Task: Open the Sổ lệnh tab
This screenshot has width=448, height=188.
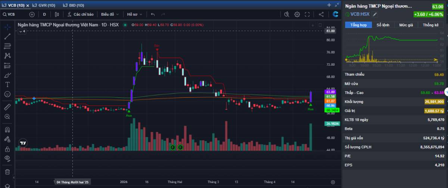Action: click(x=383, y=25)
